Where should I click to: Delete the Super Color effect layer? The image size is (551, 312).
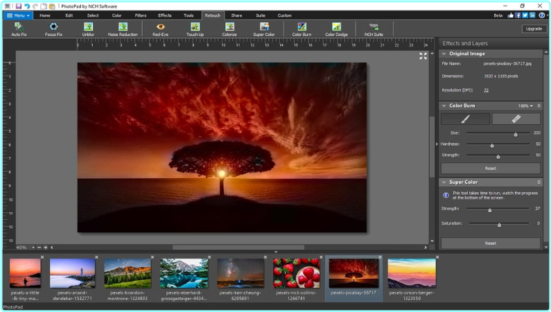539,182
